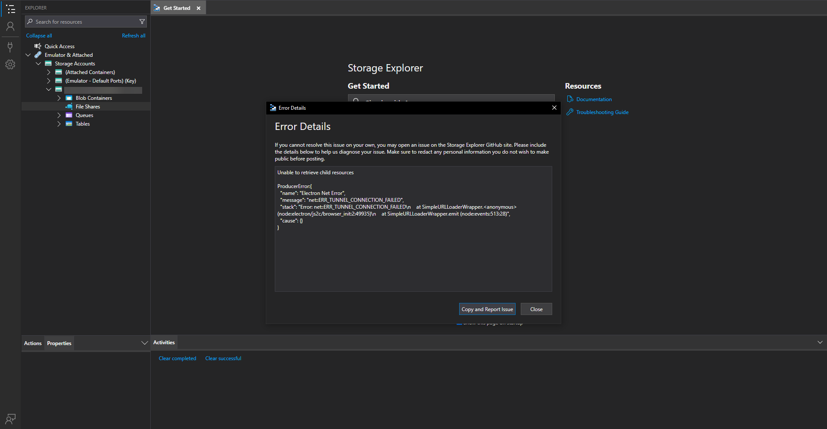Clear successful activities
827x429 pixels.
point(223,358)
